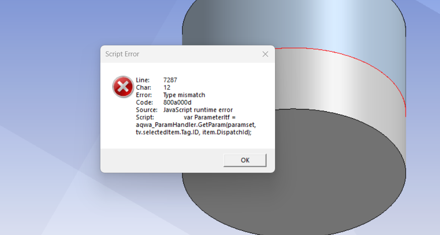Screen dimensions: 440x235
Task: Click OK in the Script Error dialog
Action: coord(245,160)
